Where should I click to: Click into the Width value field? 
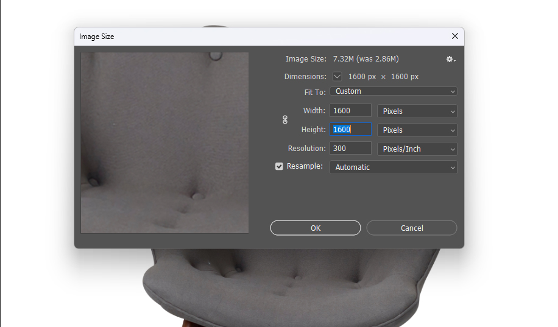[x=350, y=111]
